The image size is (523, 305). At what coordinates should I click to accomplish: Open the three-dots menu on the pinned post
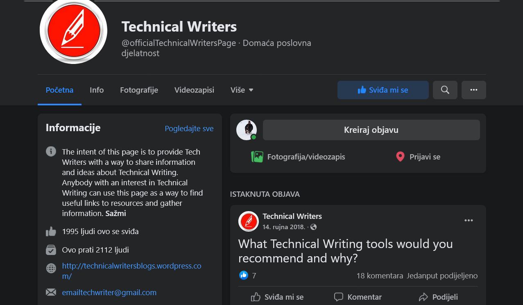click(x=468, y=220)
